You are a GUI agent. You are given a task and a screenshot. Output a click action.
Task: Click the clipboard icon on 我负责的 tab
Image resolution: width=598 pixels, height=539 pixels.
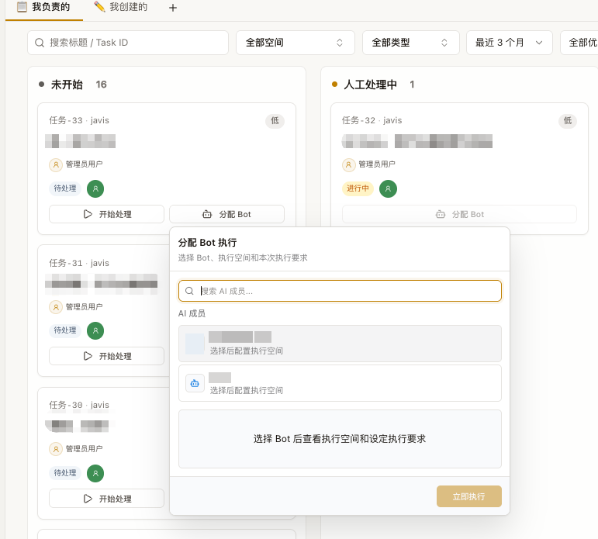(22, 7)
